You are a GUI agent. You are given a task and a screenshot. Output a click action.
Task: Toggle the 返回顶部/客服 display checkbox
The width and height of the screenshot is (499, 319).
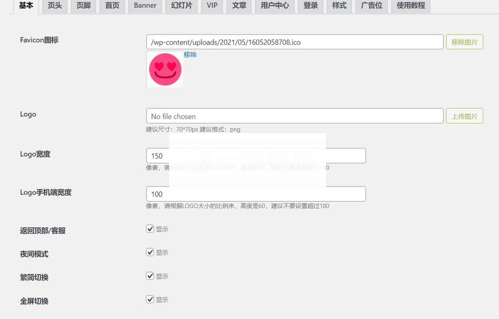[150, 229]
